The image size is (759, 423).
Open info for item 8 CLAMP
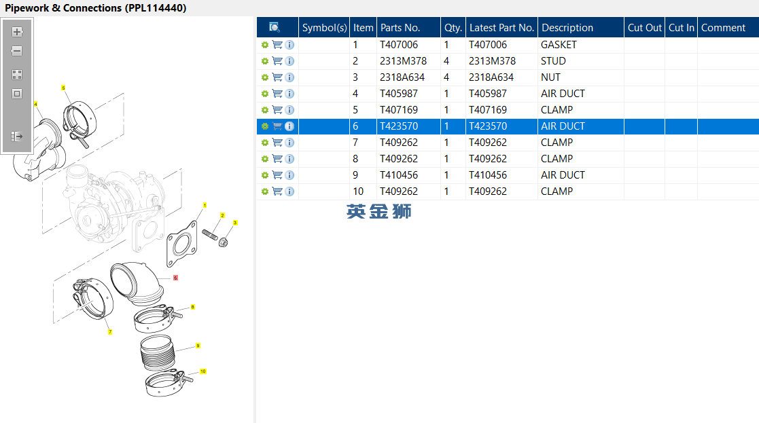(x=289, y=159)
